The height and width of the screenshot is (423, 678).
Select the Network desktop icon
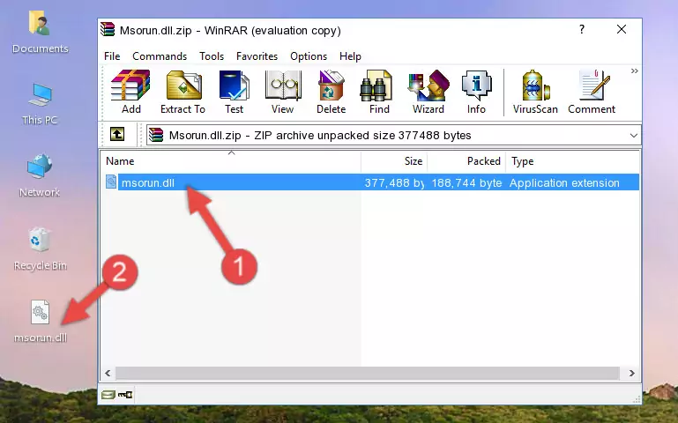40,176
